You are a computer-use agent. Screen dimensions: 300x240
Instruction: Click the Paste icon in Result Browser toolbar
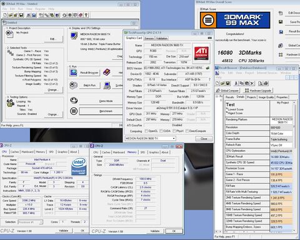(x=247, y=83)
